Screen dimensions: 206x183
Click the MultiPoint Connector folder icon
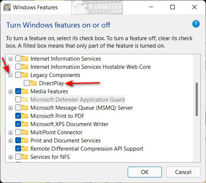coord(25,132)
